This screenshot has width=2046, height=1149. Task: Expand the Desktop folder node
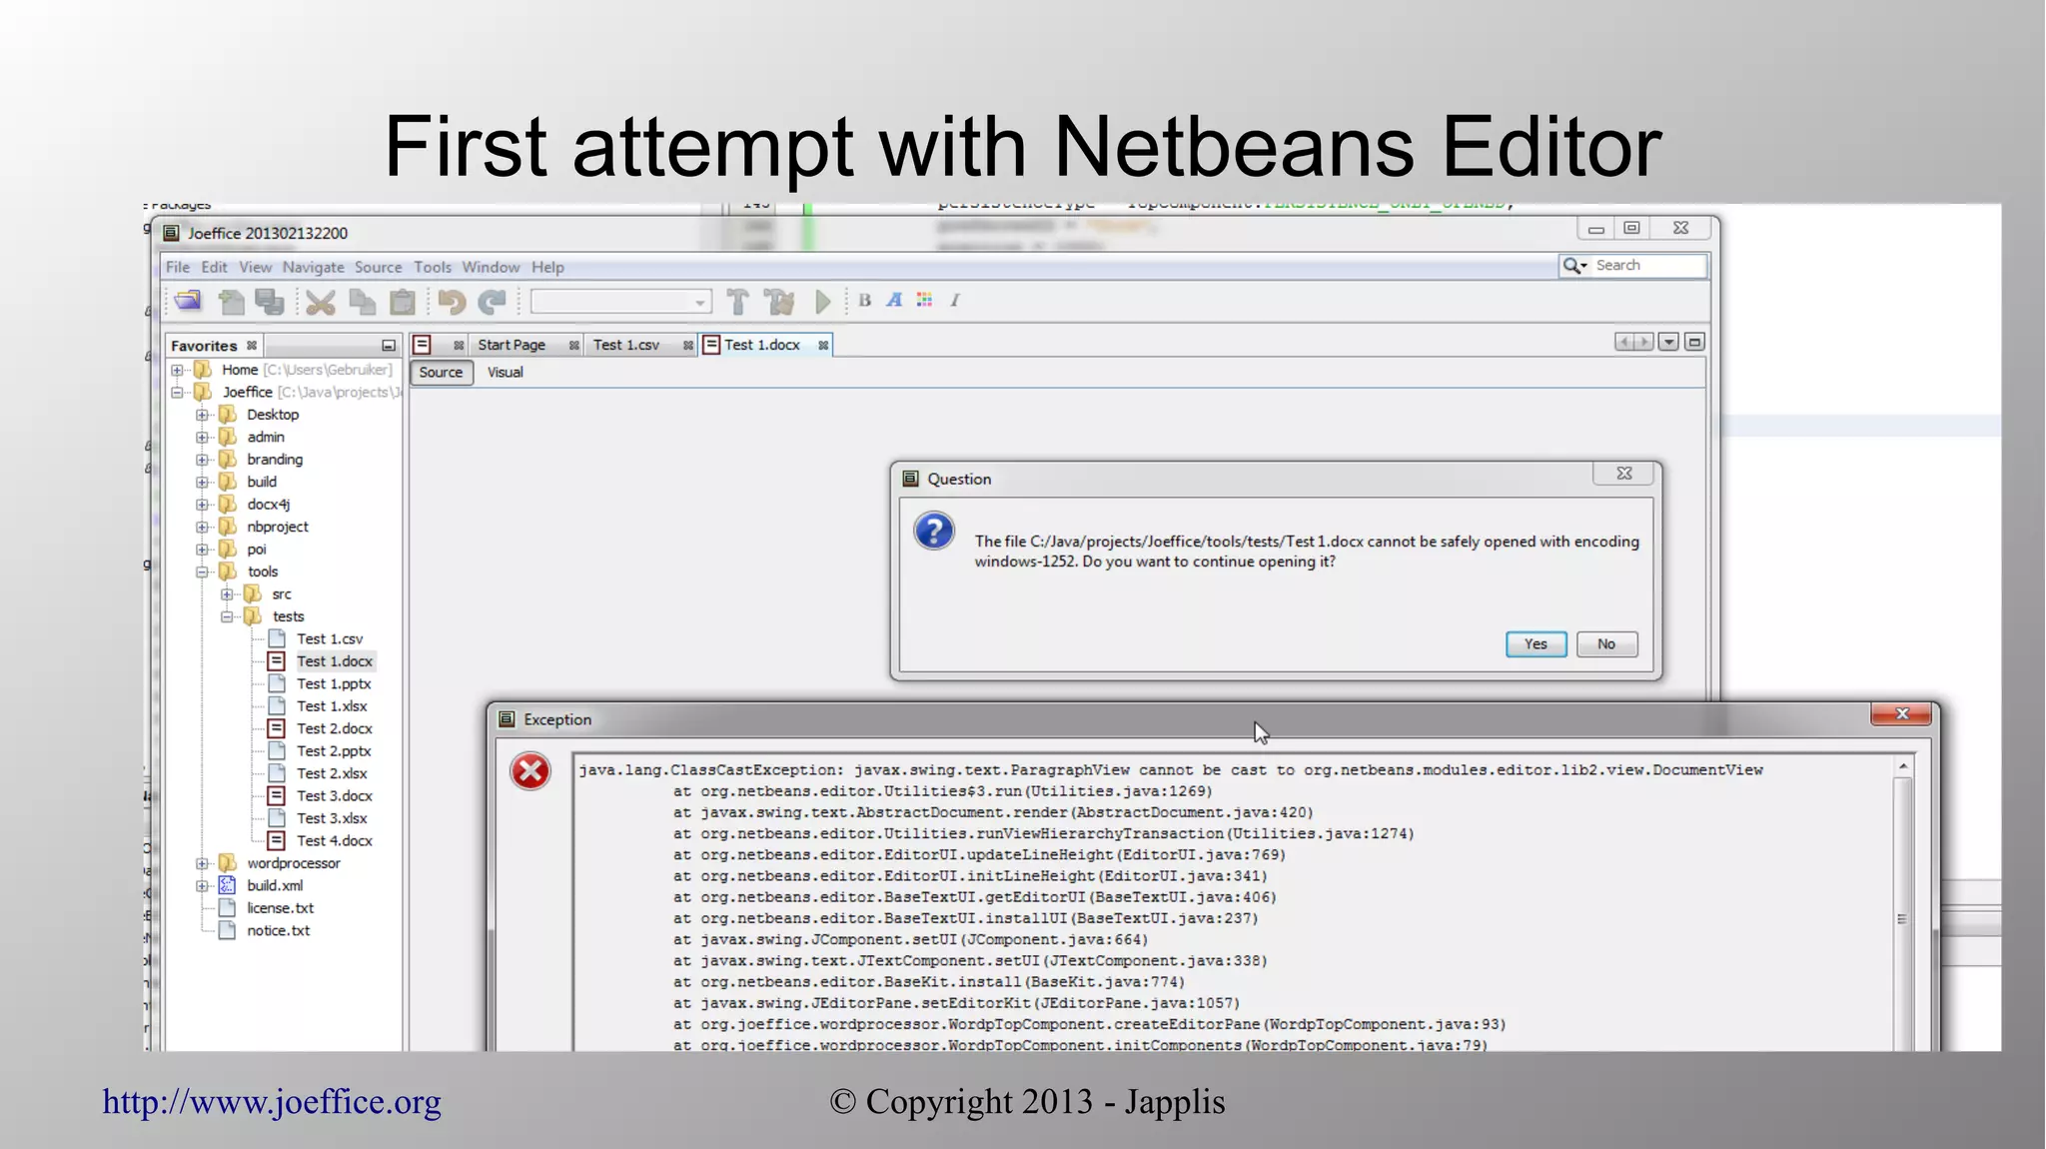203,415
